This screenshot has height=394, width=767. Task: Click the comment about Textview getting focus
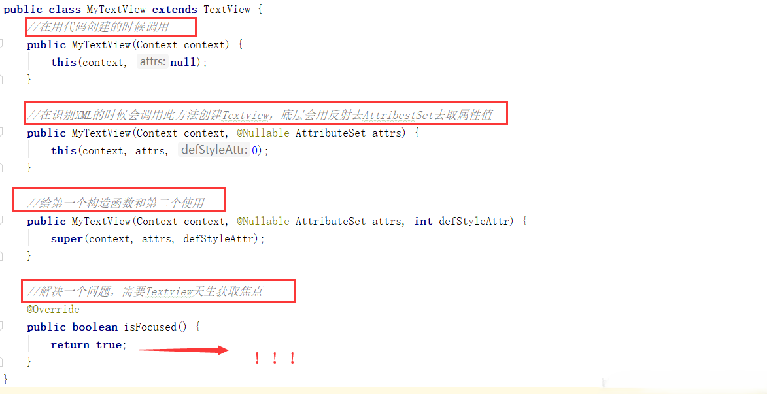point(145,291)
